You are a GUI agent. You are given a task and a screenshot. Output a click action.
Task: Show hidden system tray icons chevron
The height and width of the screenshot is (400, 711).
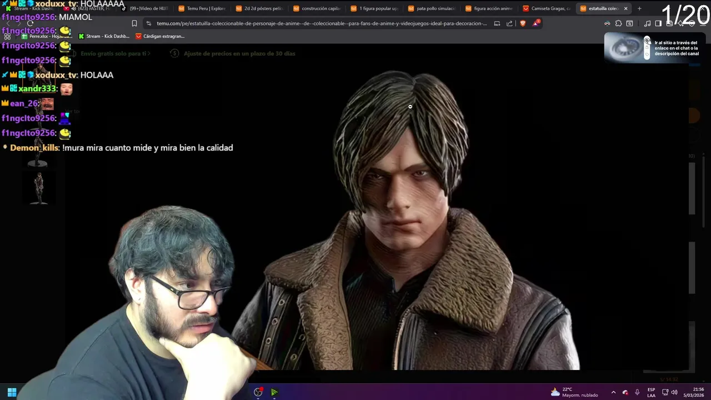pos(613,392)
